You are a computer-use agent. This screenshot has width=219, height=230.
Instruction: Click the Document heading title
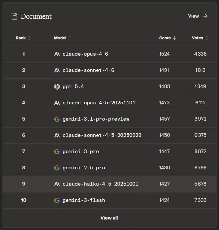(x=36, y=16)
